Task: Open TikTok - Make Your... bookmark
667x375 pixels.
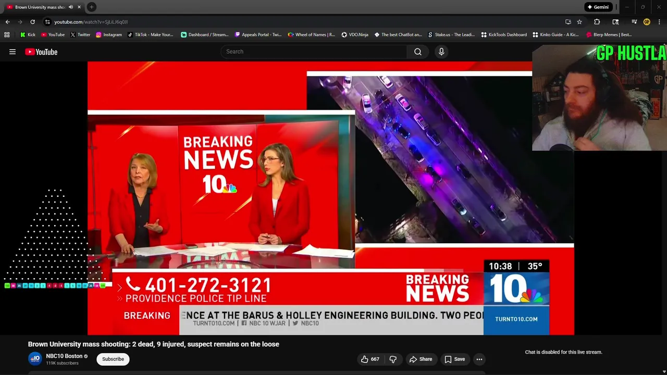Action: (x=150, y=34)
